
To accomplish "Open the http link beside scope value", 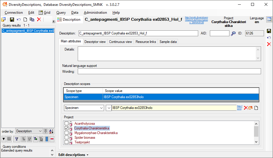I will pos(239,107).
